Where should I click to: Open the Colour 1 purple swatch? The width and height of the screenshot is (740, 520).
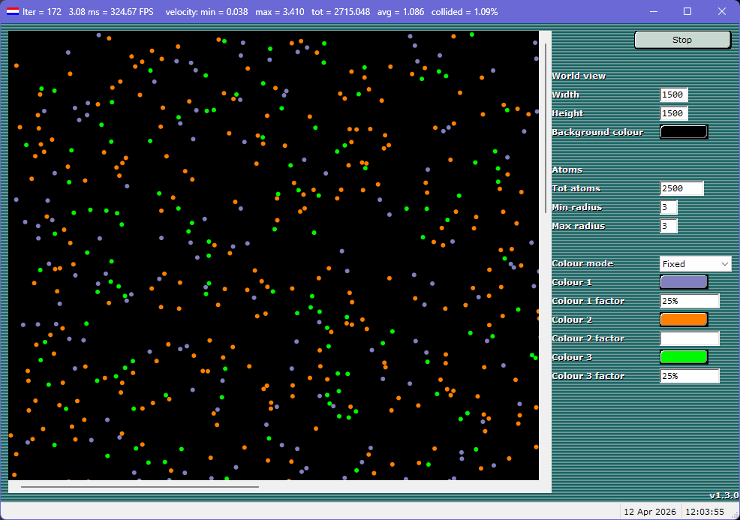coord(683,282)
